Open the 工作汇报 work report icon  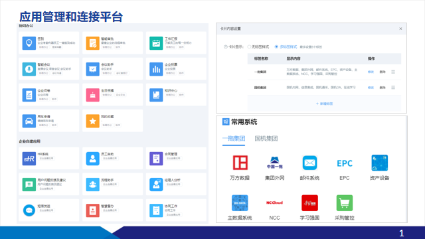pos(156,43)
